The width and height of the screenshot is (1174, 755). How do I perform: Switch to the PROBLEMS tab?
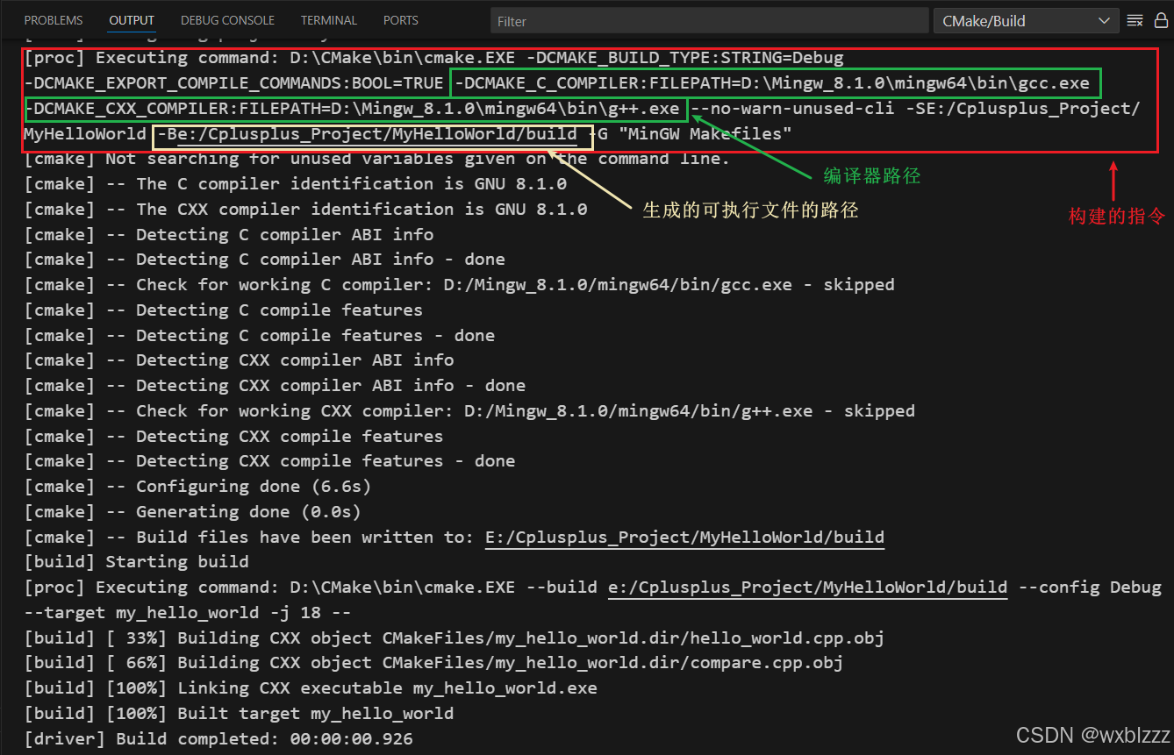tap(53, 20)
